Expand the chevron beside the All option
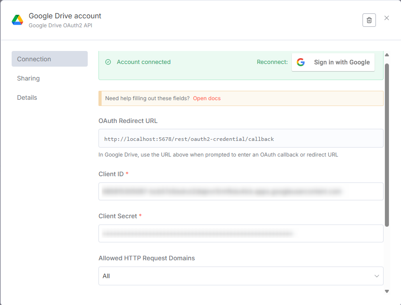Viewport: 401px width, 305px height. pyautogui.click(x=376, y=276)
